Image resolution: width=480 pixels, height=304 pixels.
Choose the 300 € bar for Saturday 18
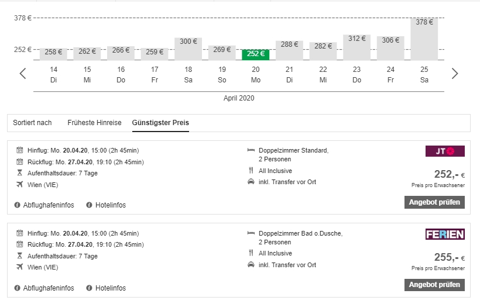[188, 49]
